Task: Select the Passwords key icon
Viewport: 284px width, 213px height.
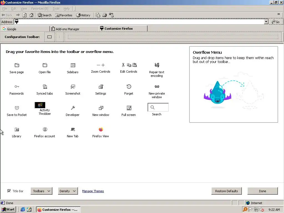Action: (17, 87)
